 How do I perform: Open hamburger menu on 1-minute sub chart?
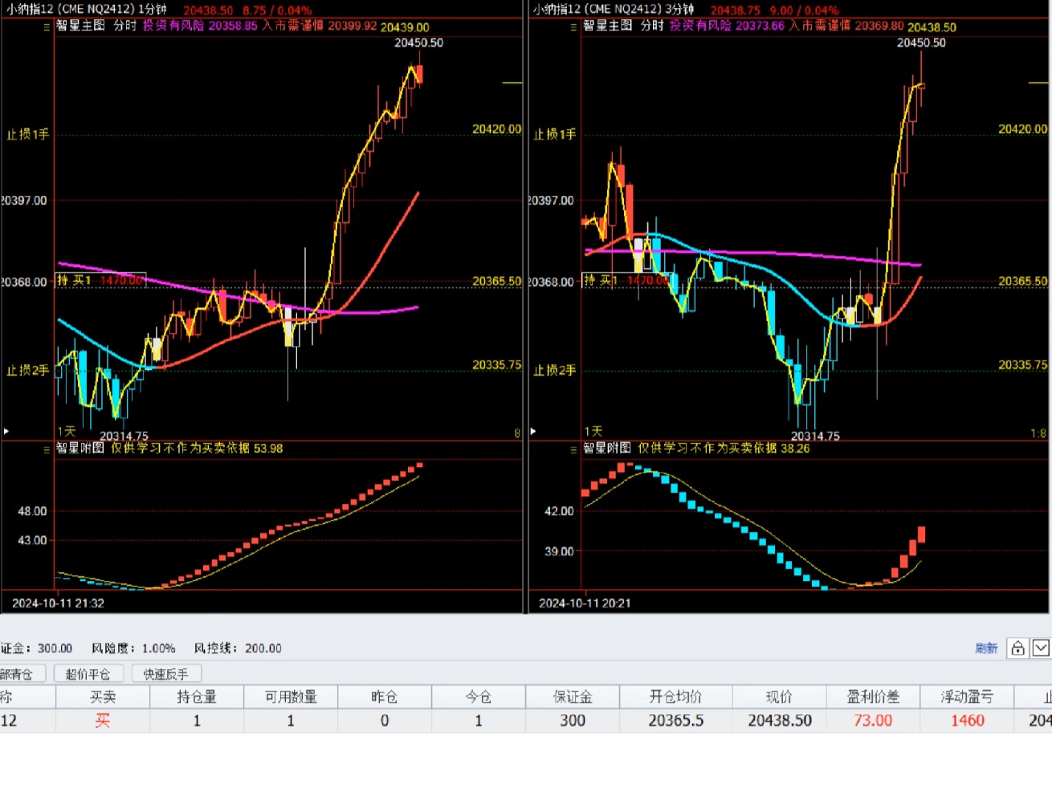click(x=47, y=449)
